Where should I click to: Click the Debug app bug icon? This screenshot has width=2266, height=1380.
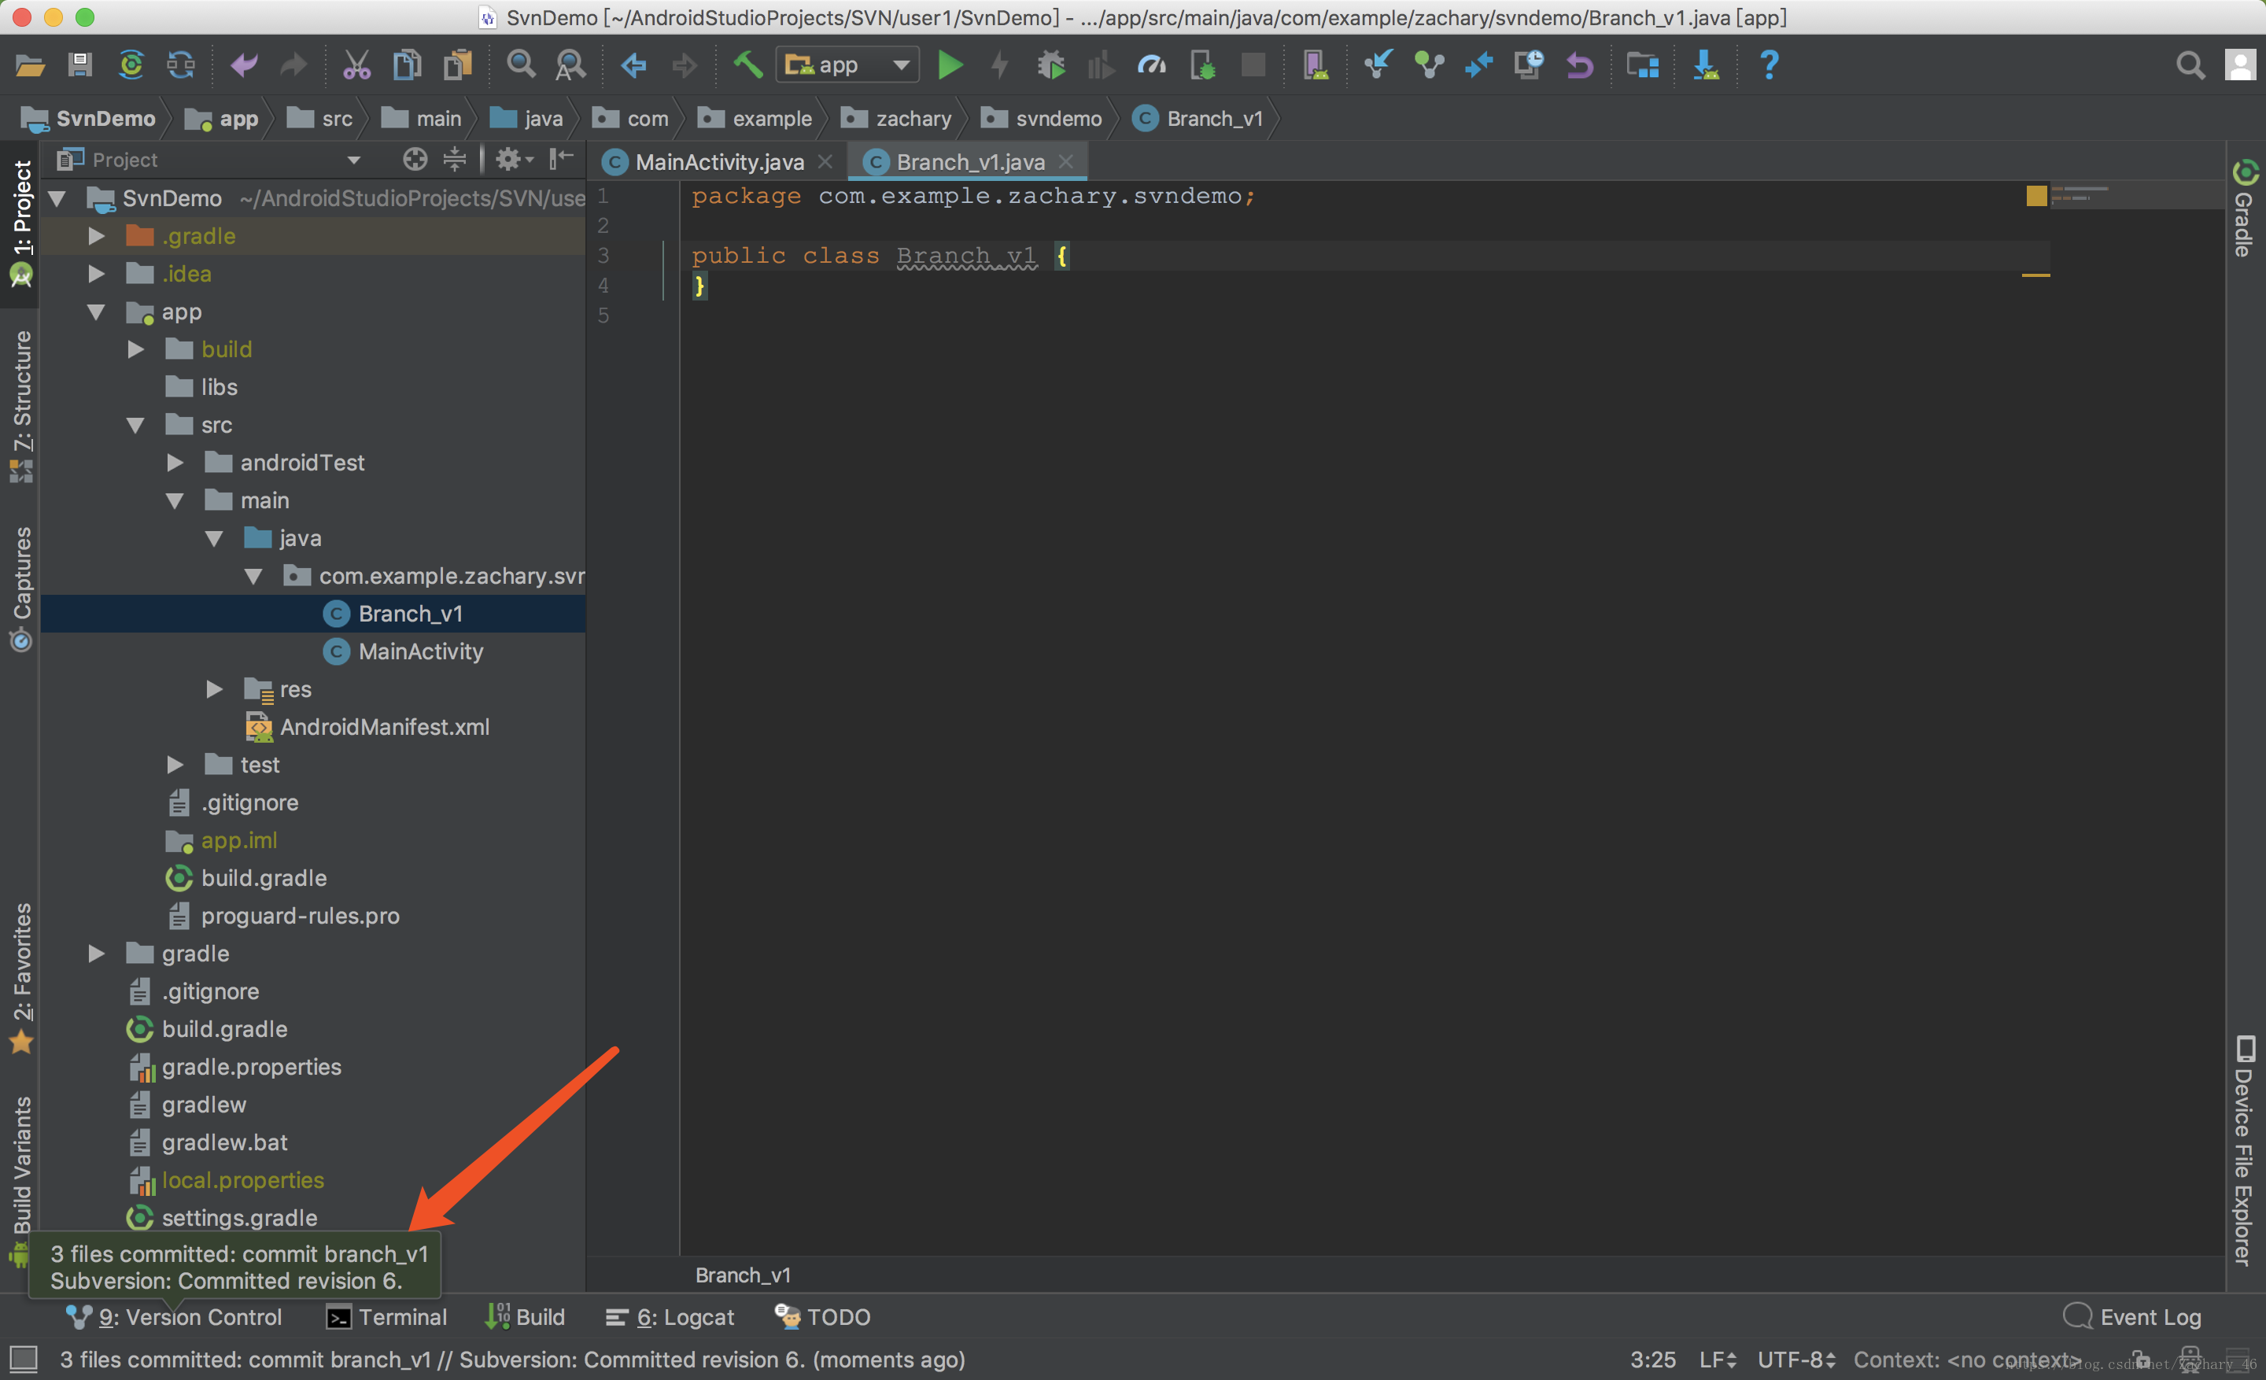(x=1051, y=65)
